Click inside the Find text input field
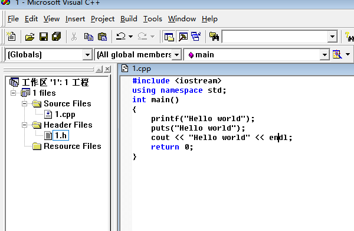 click(x=275, y=37)
